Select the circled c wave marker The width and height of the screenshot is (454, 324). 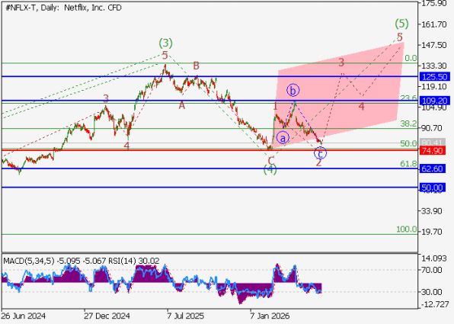click(320, 153)
